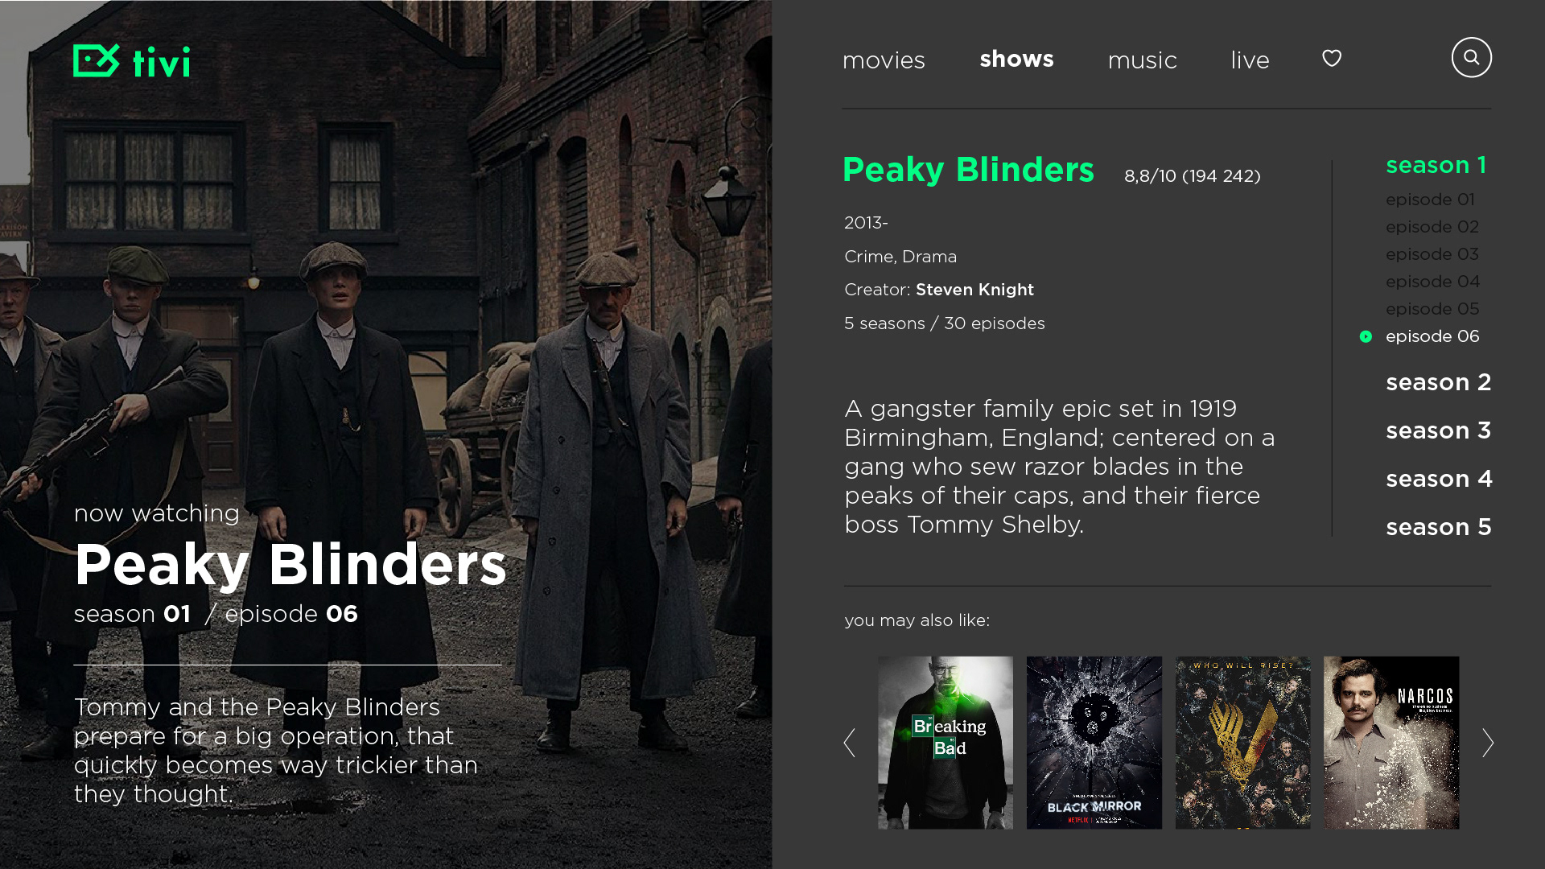Open search with the magnifier icon
The image size is (1545, 869).
(1471, 57)
